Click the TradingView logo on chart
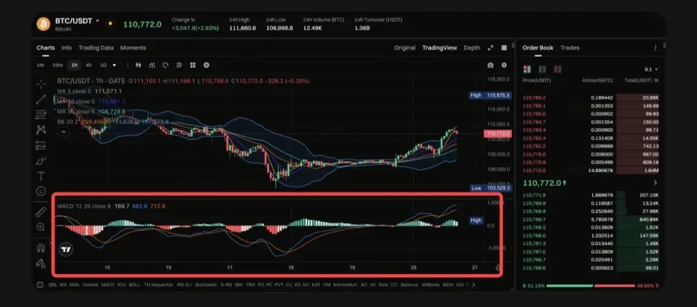The image size is (697, 307). coord(66,249)
